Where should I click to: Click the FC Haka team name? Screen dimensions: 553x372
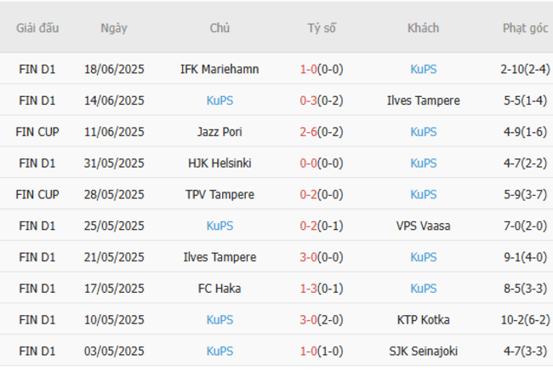click(219, 288)
